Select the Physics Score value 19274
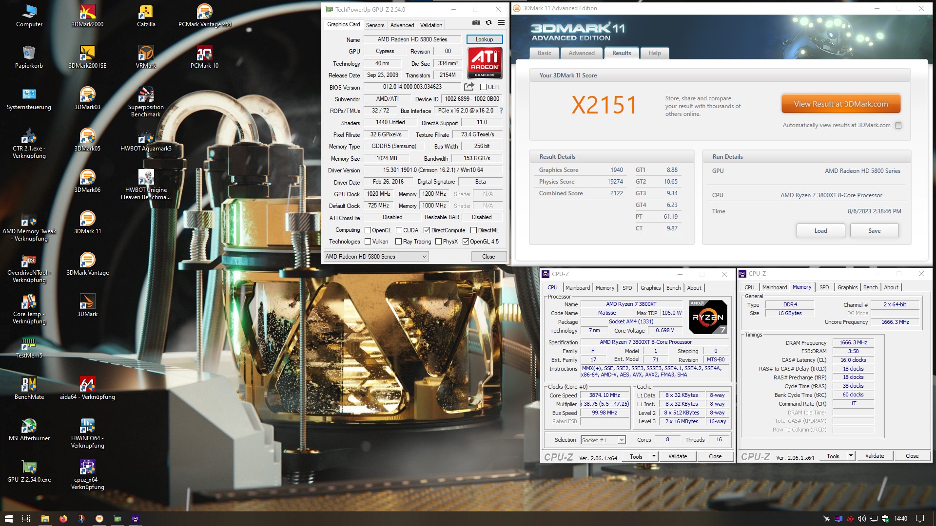Screen dimensions: 936x526 (615, 182)
